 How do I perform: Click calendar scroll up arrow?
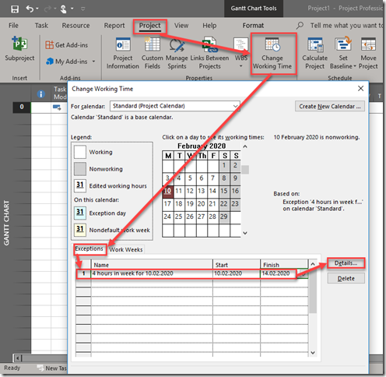pos(245,146)
